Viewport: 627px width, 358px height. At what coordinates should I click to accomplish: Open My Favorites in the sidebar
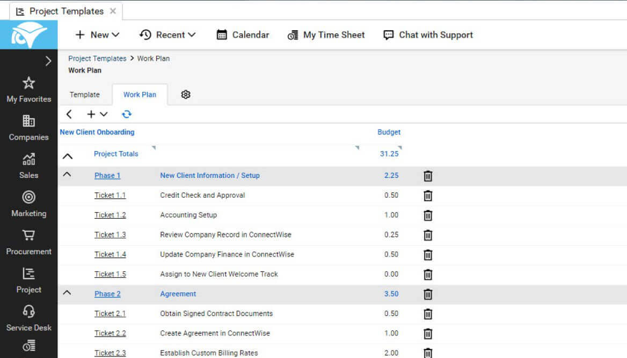(28, 90)
